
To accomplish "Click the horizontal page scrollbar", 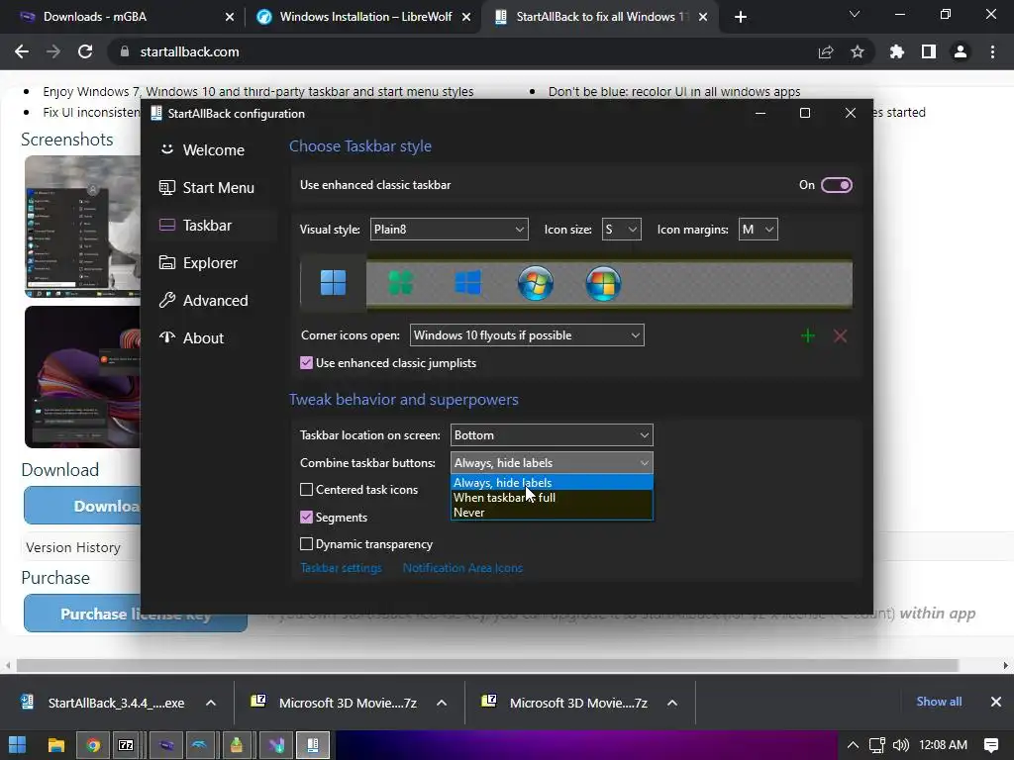I will [x=486, y=666].
